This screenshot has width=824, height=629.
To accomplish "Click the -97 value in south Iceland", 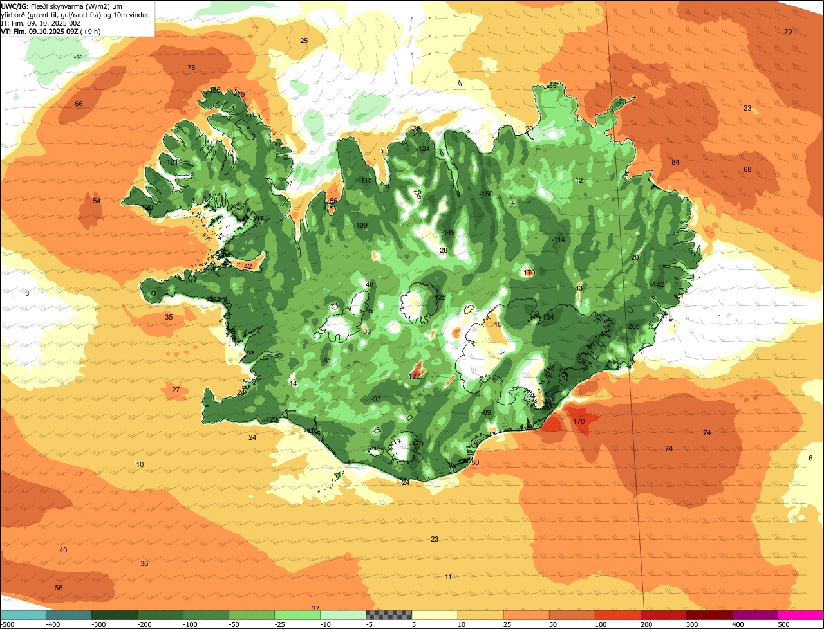I will [376, 399].
